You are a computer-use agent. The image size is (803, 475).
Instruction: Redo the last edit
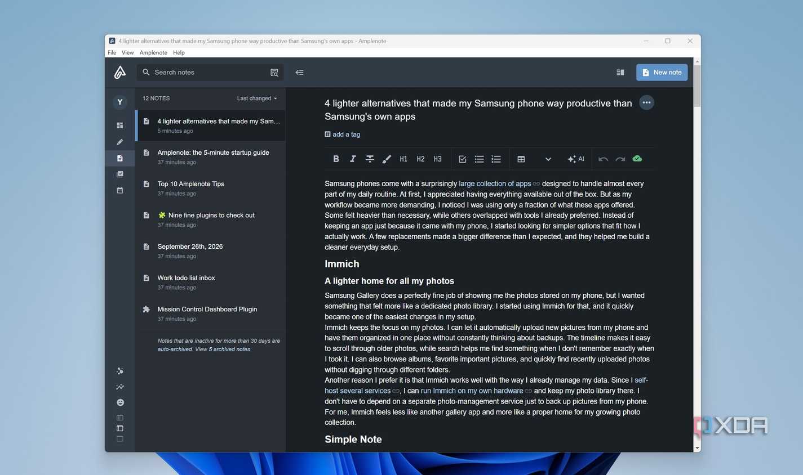(620, 159)
